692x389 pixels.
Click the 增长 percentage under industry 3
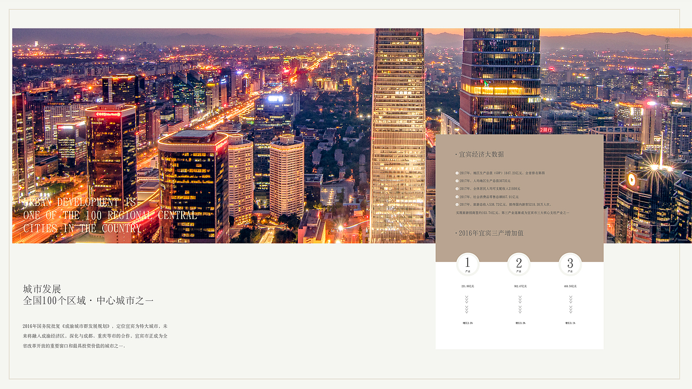pos(570,323)
